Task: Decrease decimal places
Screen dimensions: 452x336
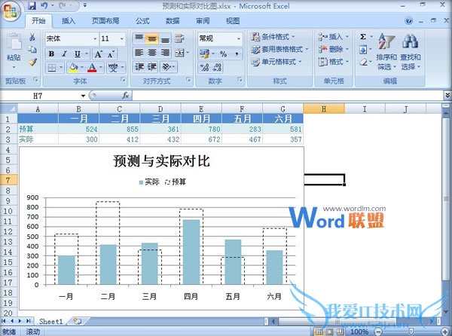Action: tap(217, 68)
